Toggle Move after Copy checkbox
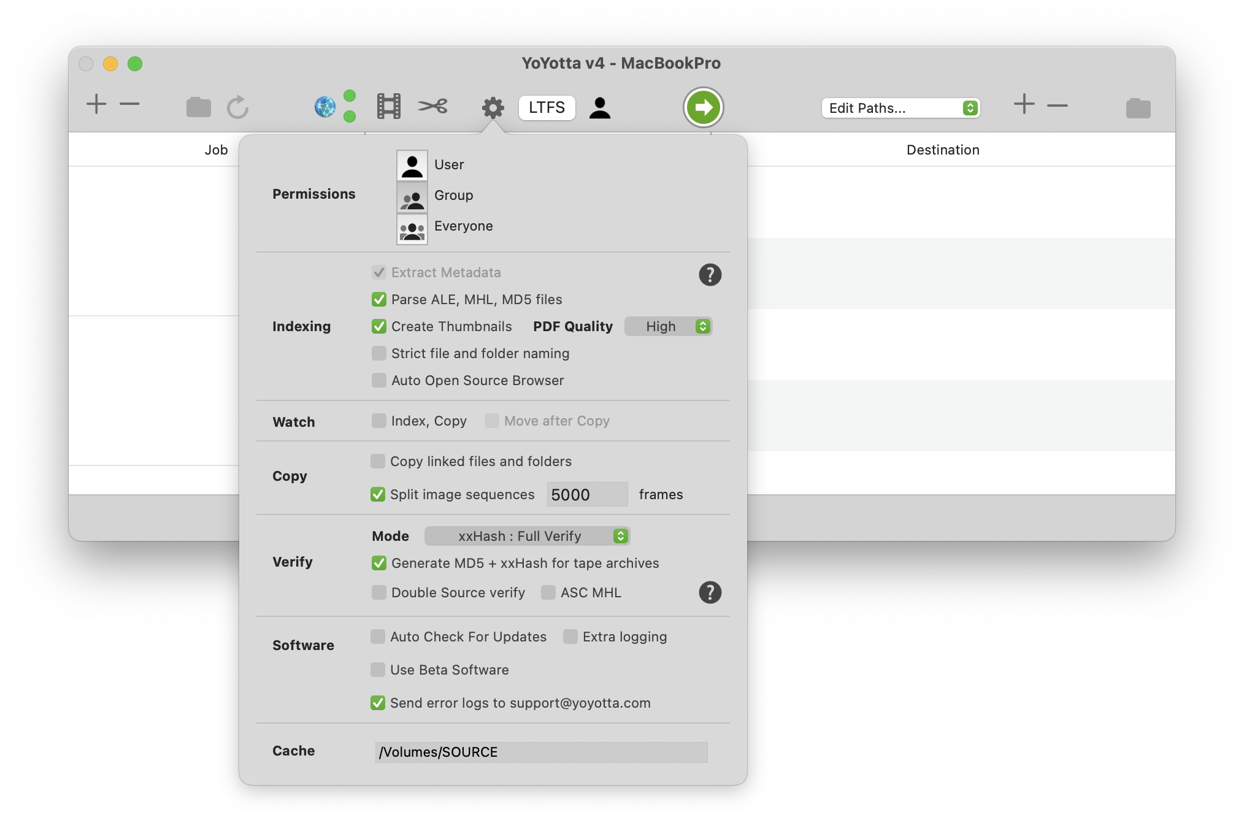Screen dimensions: 1244x834 point(492,421)
